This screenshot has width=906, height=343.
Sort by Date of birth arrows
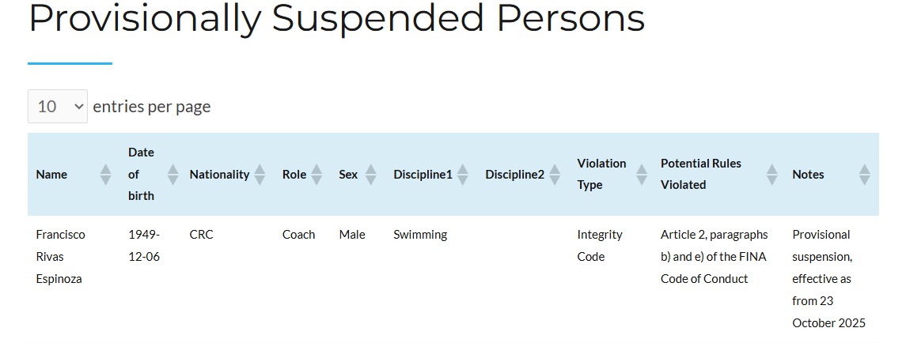pos(173,175)
